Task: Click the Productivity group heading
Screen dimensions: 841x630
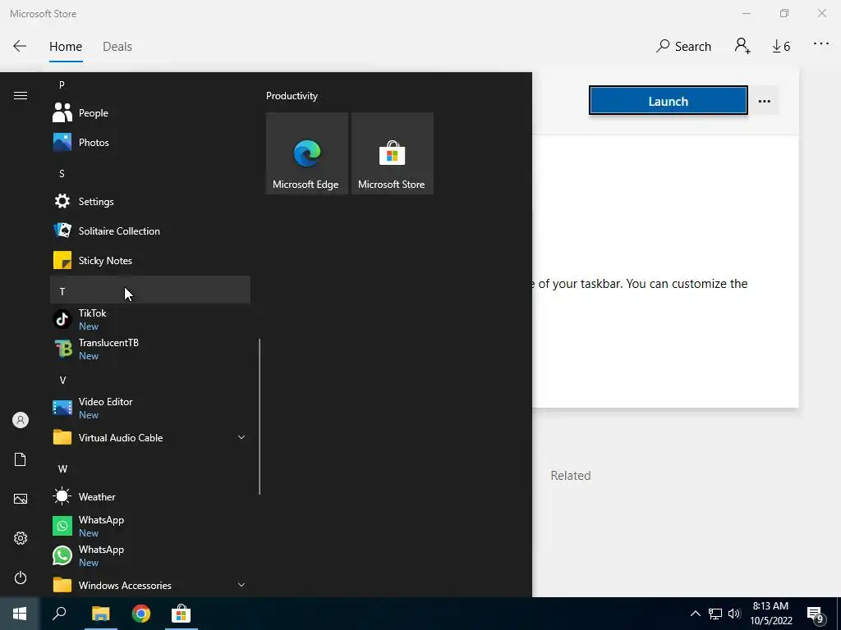Action: (292, 96)
